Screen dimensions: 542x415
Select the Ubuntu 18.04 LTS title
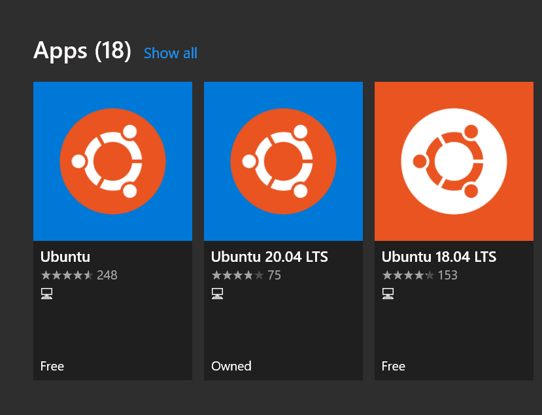click(x=439, y=257)
